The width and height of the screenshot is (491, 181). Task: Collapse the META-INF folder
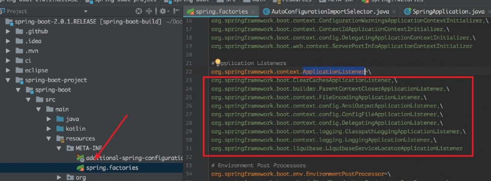(x=59, y=148)
